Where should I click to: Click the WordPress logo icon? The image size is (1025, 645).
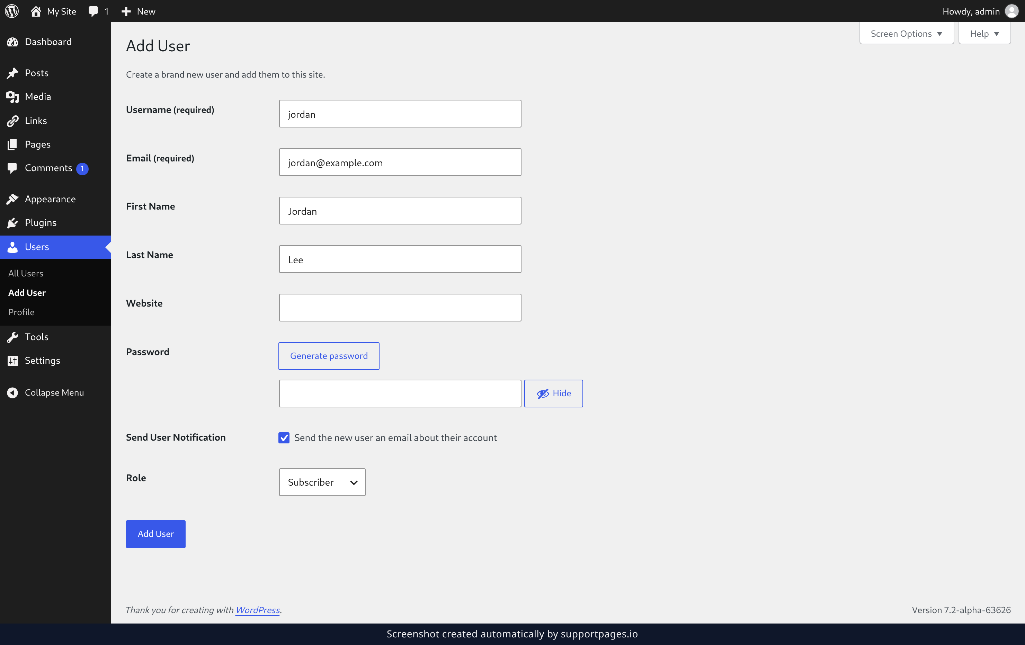click(x=12, y=11)
